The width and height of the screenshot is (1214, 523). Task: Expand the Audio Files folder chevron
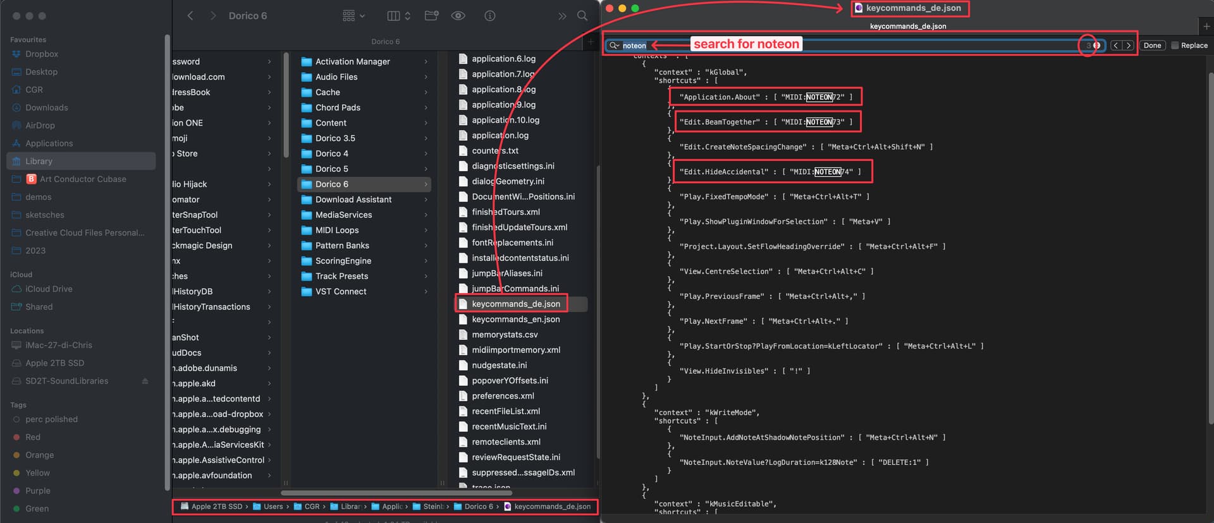[426, 77]
